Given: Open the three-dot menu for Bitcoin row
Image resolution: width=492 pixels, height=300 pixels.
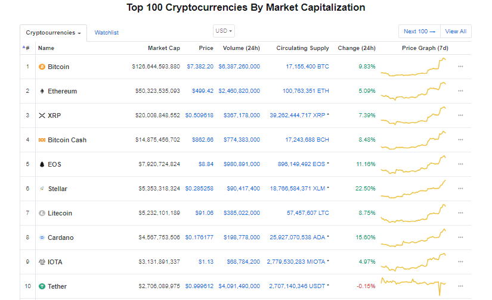Looking at the screenshot, I should point(460,67).
